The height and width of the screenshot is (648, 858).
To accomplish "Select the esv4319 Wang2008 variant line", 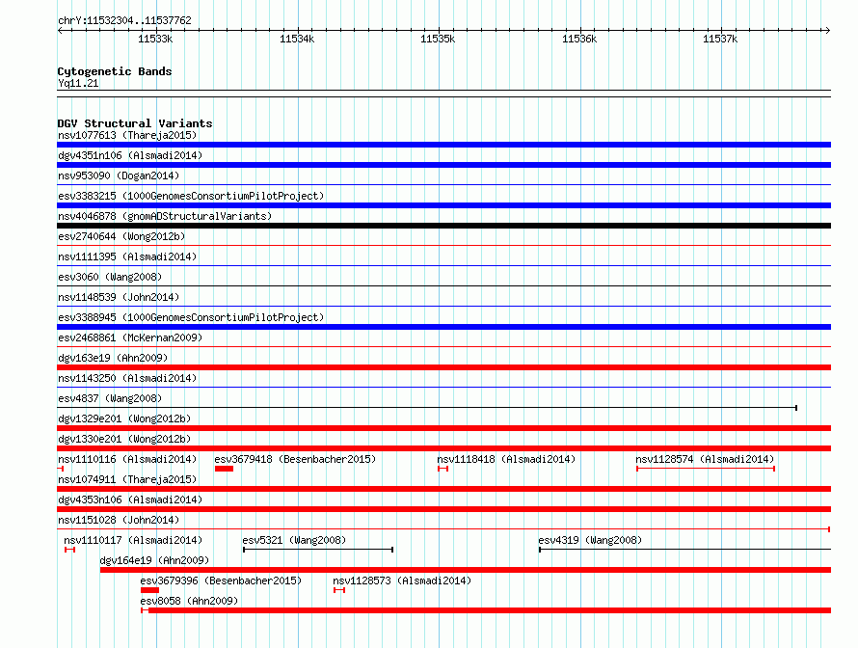I will pos(684,550).
